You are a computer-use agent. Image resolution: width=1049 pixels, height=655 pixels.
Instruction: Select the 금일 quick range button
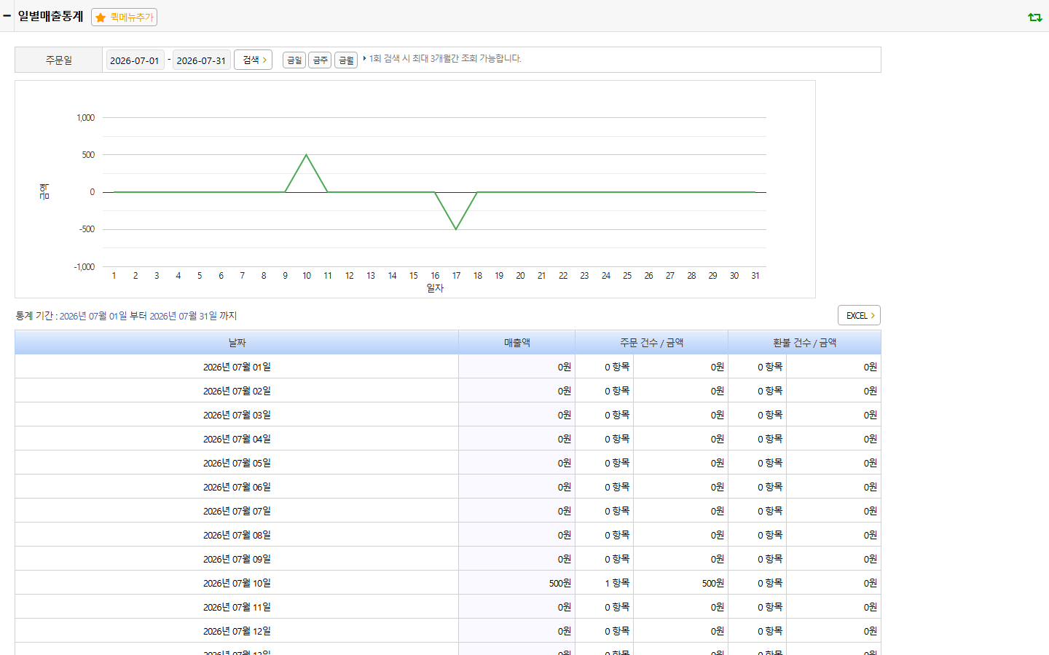coord(294,60)
